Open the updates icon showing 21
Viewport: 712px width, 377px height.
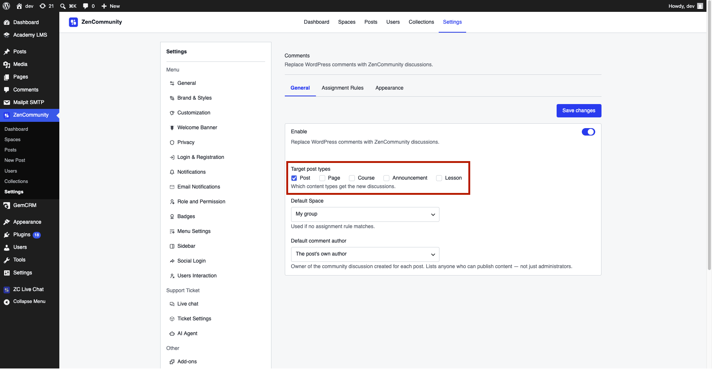[x=47, y=6]
